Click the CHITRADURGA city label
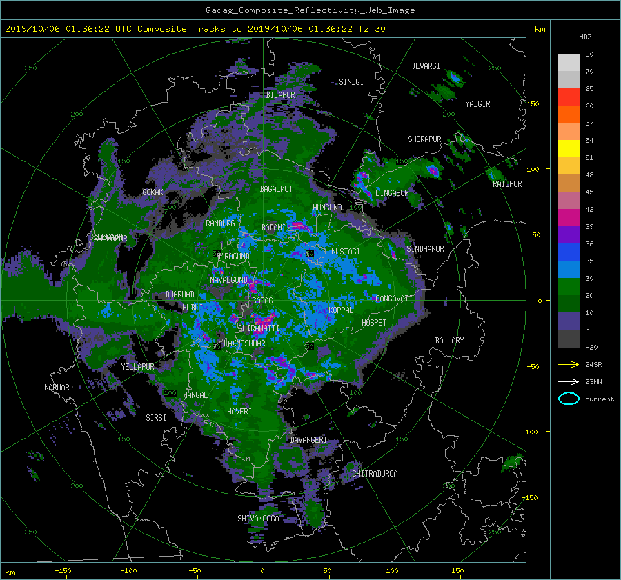Screen dimensions: 621x580 point(375,474)
